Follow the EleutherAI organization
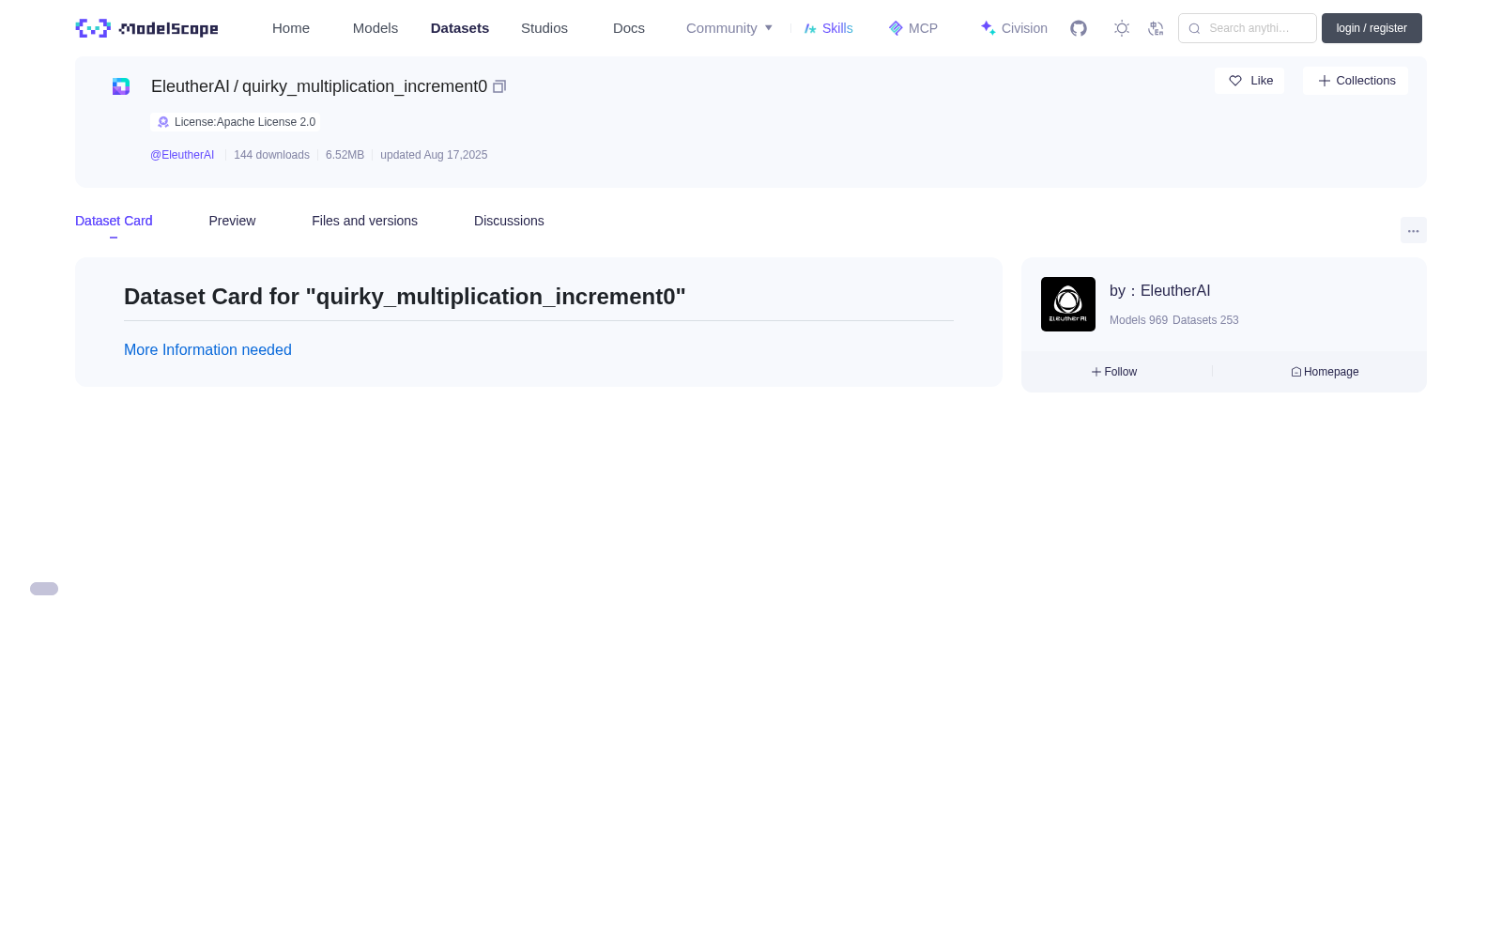 [1114, 372]
